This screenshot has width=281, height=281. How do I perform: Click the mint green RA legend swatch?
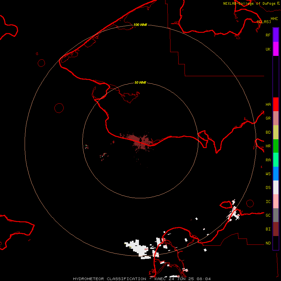[x=276, y=160]
